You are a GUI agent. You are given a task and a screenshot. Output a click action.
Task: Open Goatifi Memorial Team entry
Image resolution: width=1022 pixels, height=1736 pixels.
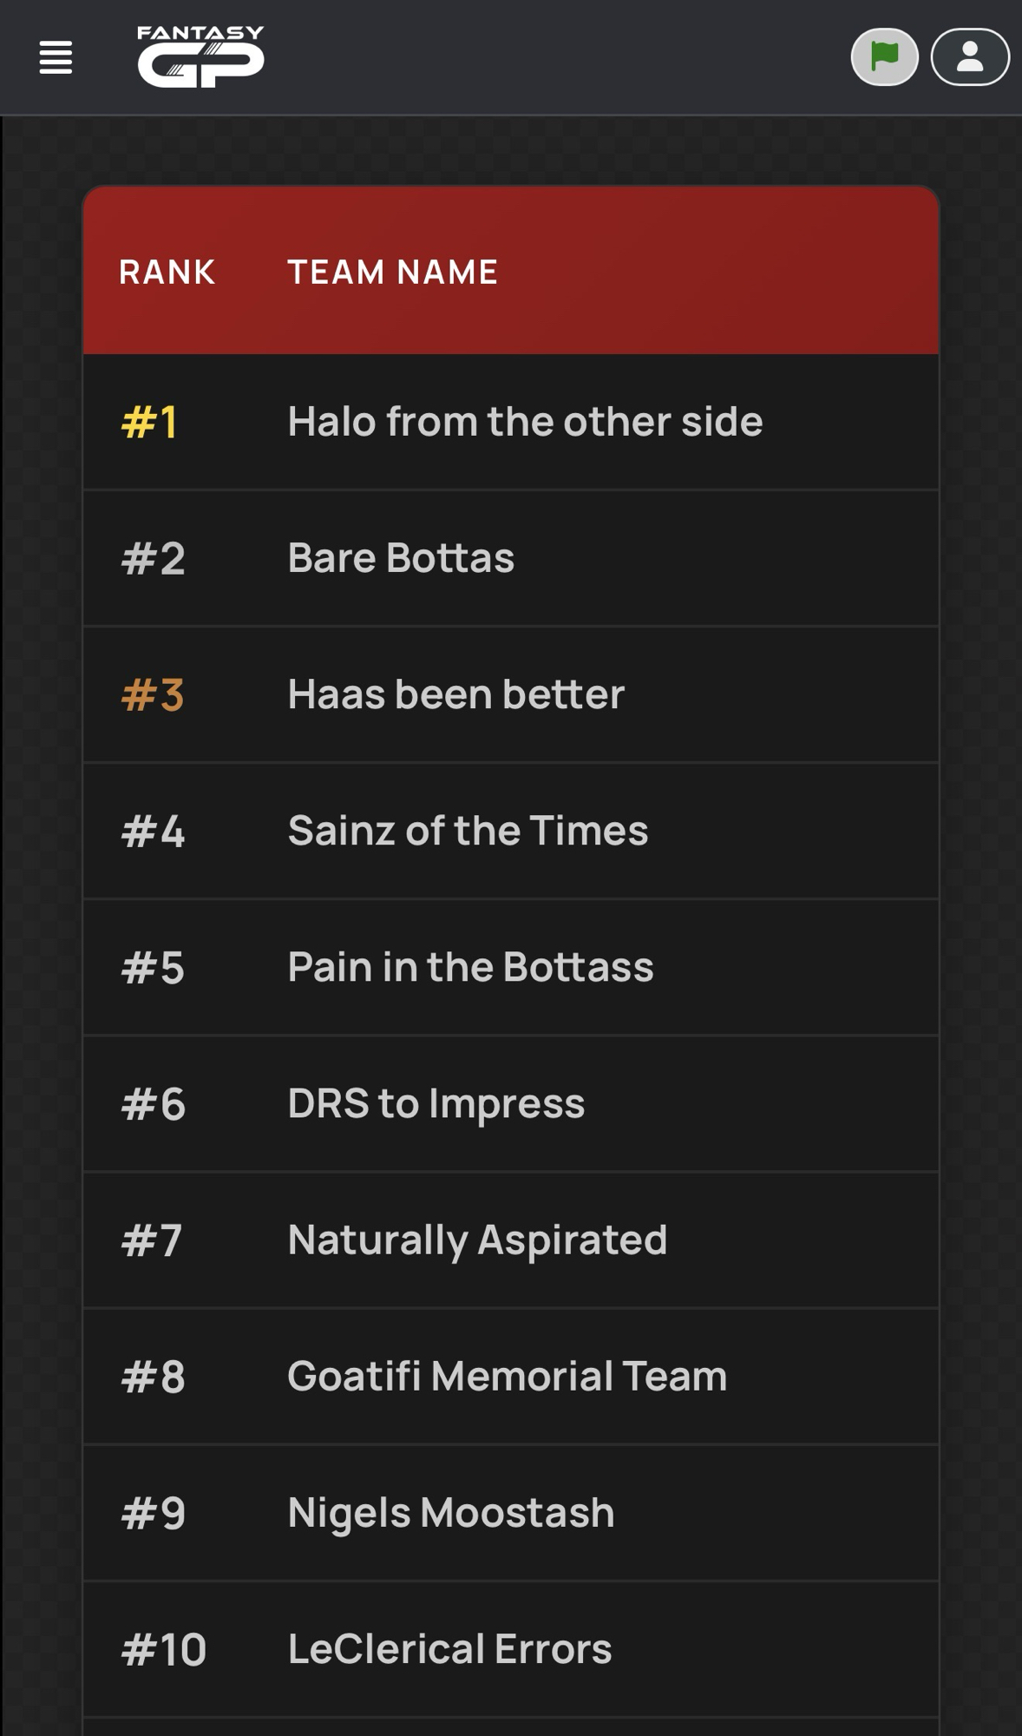507,1376
